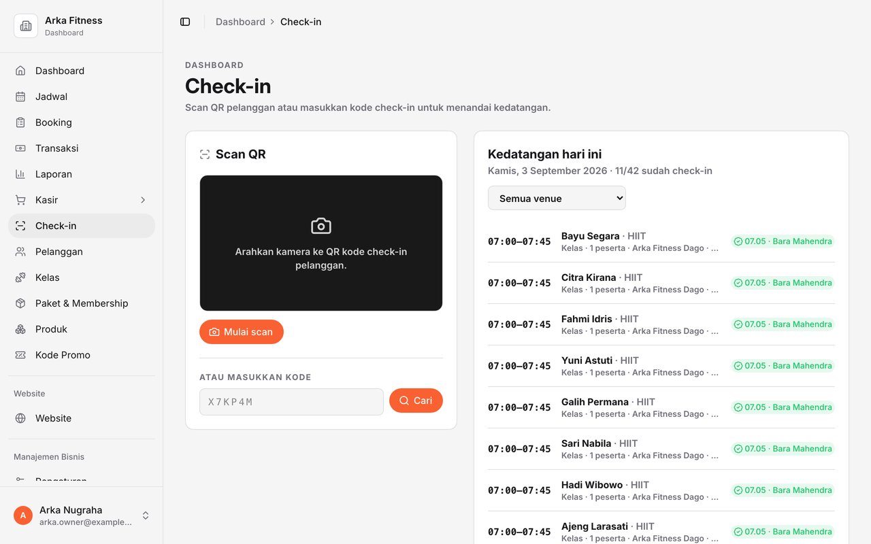Image resolution: width=871 pixels, height=544 pixels.
Task: Click check icon on Citra Kirana's status badge
Action: [x=738, y=283]
